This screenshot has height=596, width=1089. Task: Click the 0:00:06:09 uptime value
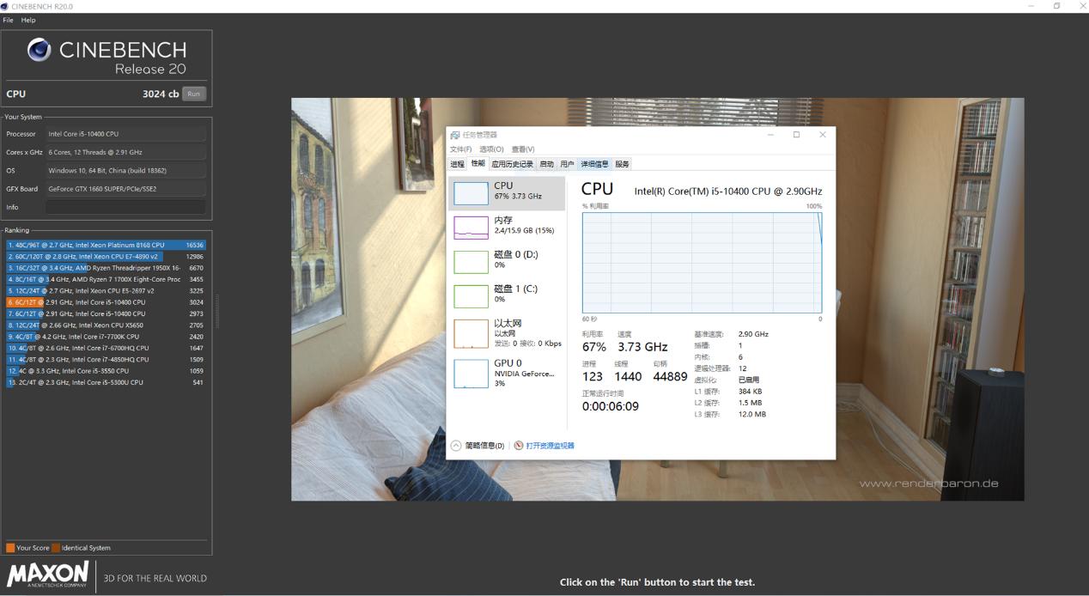pos(611,406)
